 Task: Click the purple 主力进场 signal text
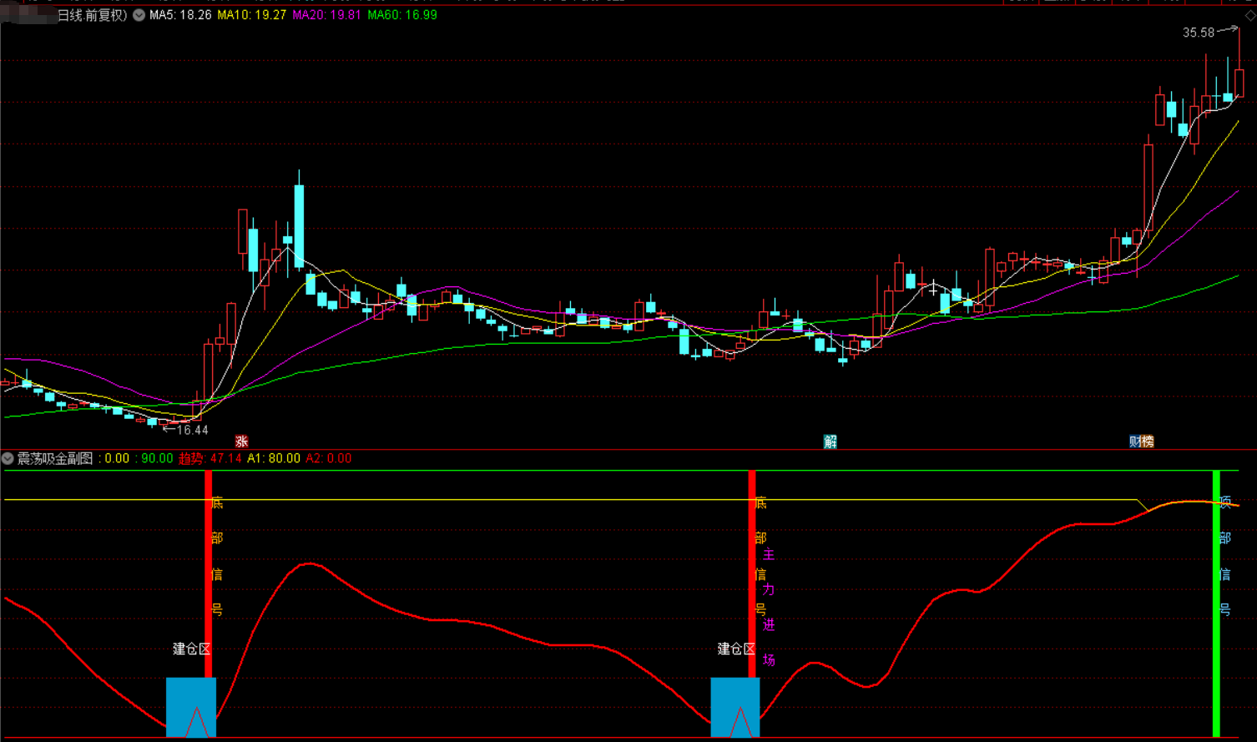tap(769, 607)
